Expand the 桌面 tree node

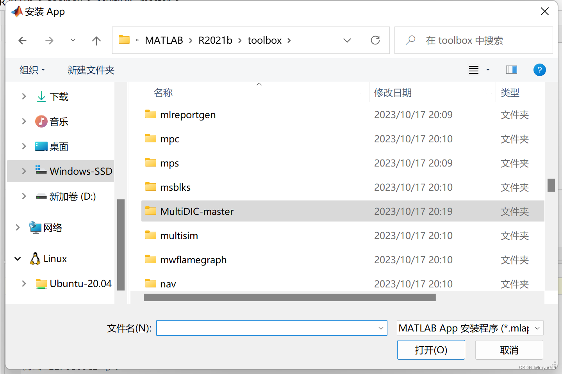click(24, 146)
